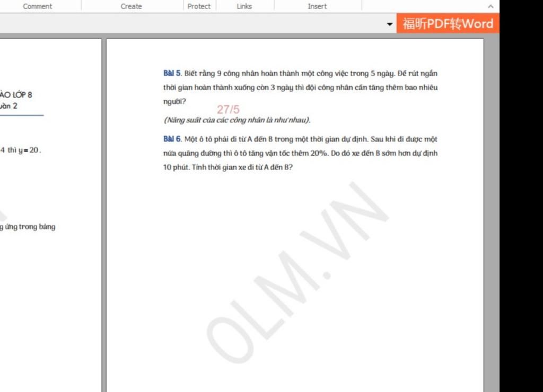Click the line '10 phút. Tính thời gian xe đi từ A đến B?'
The height and width of the screenshot is (392, 543).
pyautogui.click(x=228, y=167)
